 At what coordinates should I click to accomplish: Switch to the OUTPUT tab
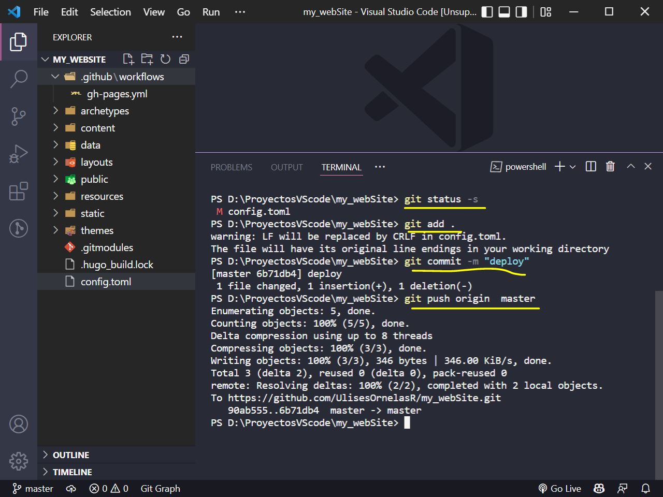click(286, 167)
